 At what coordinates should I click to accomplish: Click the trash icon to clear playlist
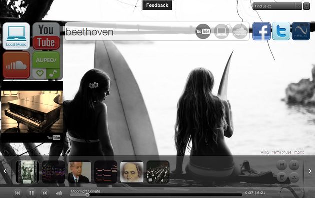[282, 177]
